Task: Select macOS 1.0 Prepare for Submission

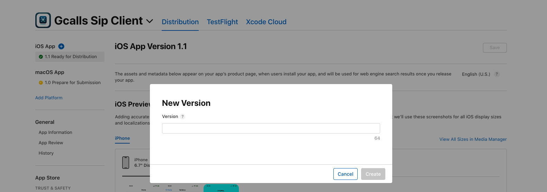Action: [x=72, y=83]
